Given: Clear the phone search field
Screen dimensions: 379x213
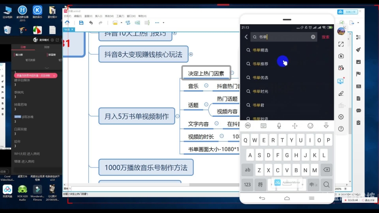Looking at the screenshot, I should [x=313, y=37].
